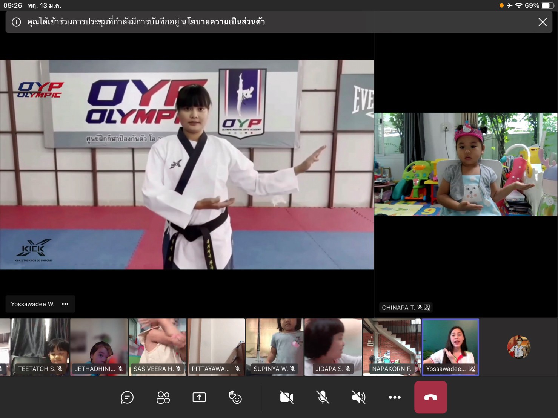Unmute the microphone

[x=323, y=397]
